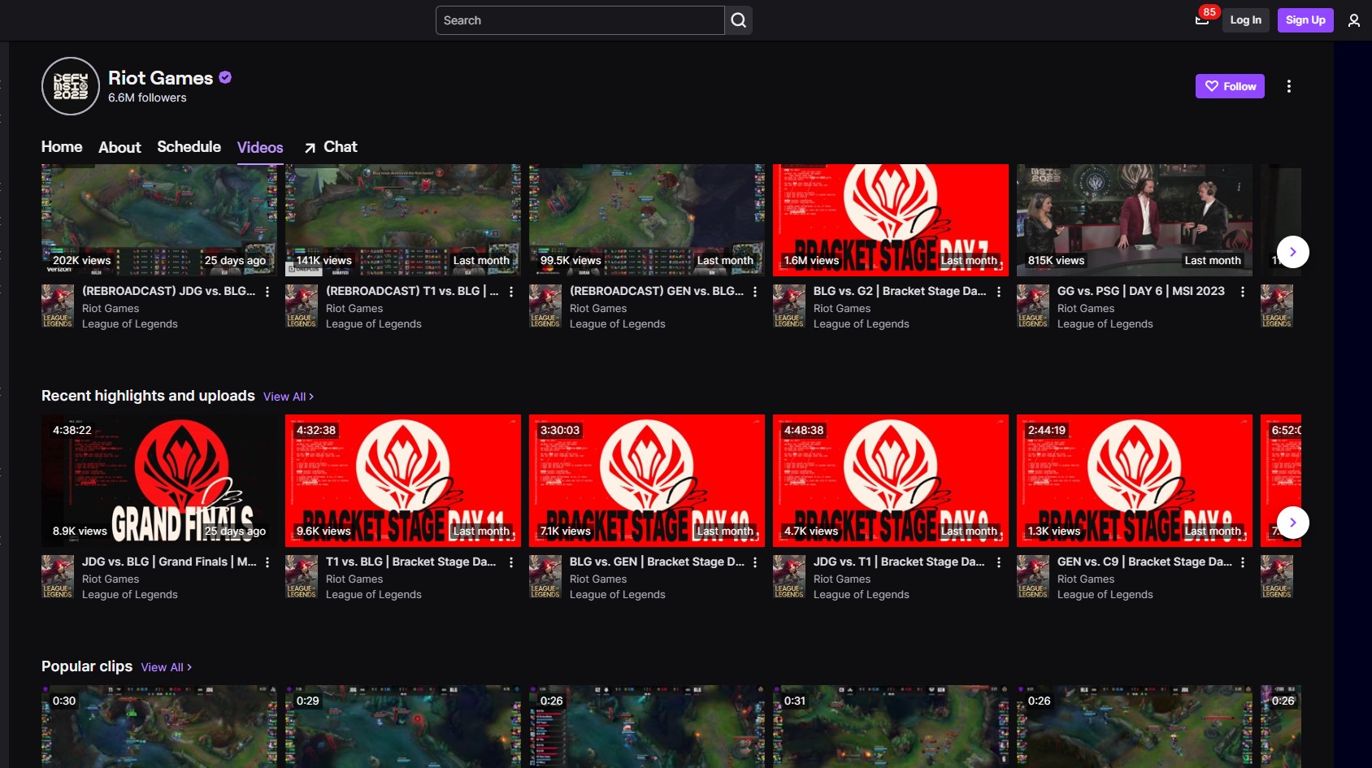Screen dimensions: 1372x768
Task: Open the Chat pop-out tab
Action: tap(331, 147)
